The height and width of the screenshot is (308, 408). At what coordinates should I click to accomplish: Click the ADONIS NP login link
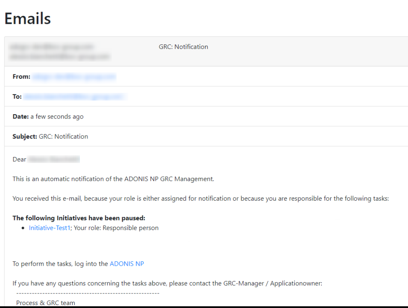[126, 264]
